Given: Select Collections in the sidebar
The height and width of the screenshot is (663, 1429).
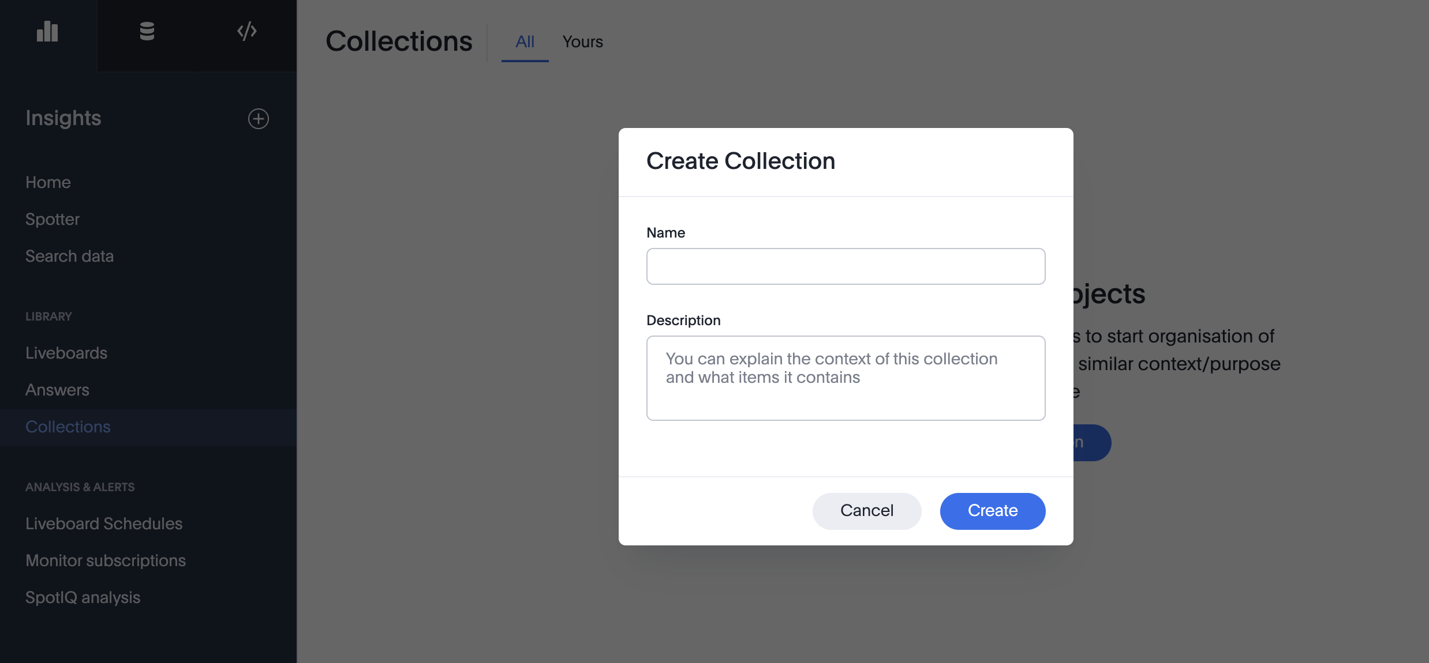Looking at the screenshot, I should pos(68,427).
